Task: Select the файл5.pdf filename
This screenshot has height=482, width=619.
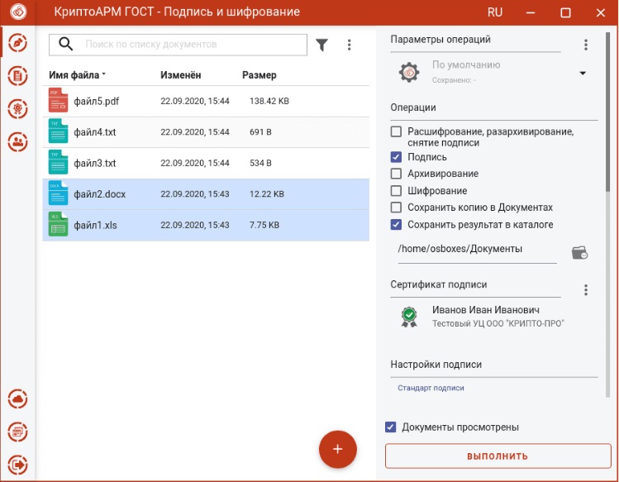Action: pyautogui.click(x=97, y=101)
